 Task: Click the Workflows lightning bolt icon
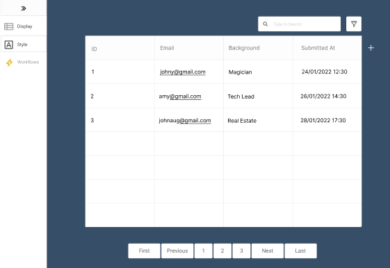pyautogui.click(x=9, y=62)
